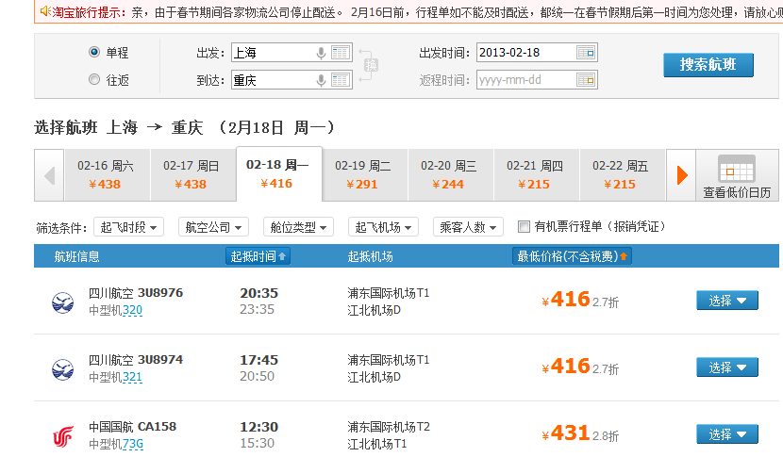Show later dates with orange right arrow

tap(682, 175)
